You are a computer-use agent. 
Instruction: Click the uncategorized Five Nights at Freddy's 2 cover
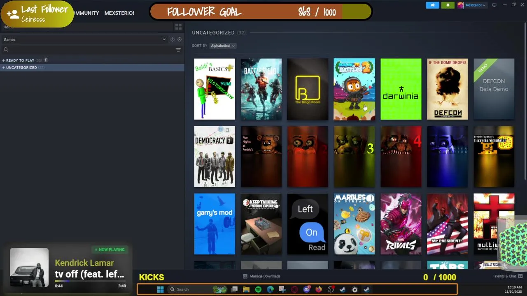pyautogui.click(x=308, y=157)
